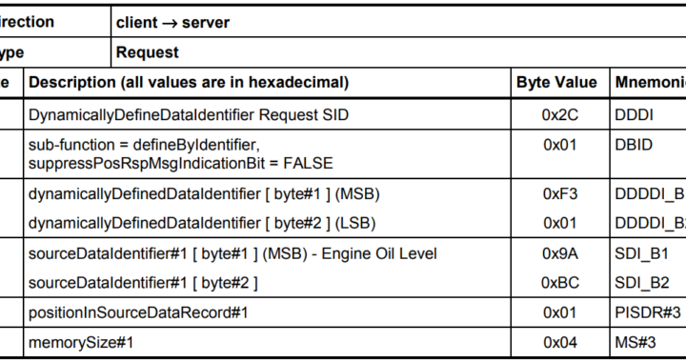The image size is (686, 362).
Task: Select the SDI_B2 mnemonic
Action: pyautogui.click(x=642, y=283)
